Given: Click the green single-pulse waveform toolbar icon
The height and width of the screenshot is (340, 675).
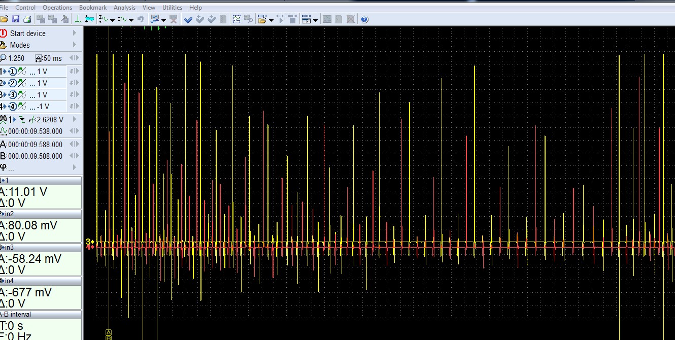Looking at the screenshot, I should [78, 19].
